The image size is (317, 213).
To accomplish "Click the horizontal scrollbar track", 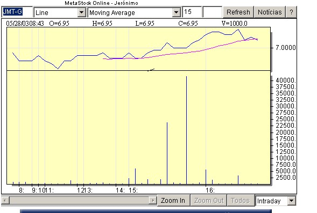I will click(x=79, y=201).
